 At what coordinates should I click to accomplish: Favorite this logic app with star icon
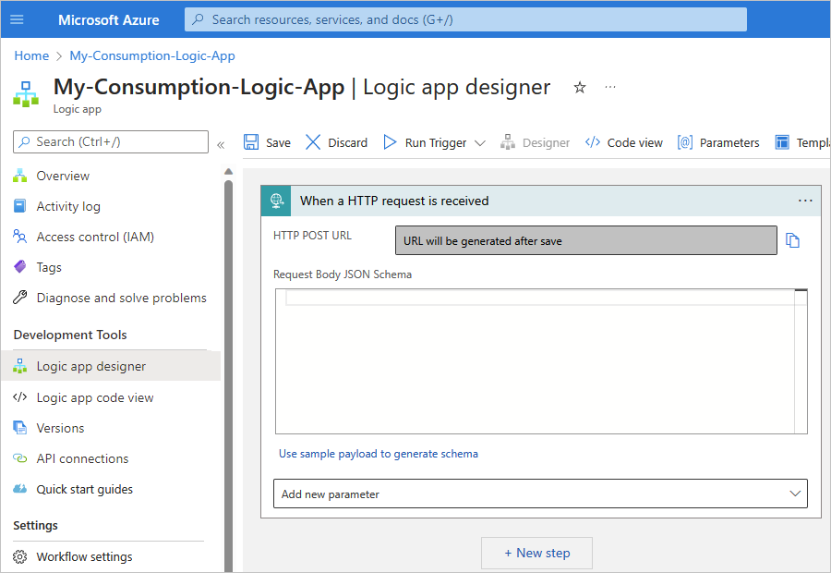(x=580, y=87)
